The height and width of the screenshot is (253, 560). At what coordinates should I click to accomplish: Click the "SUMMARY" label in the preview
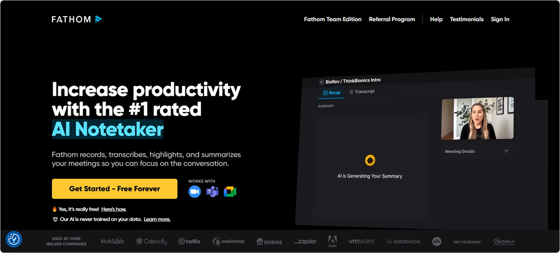click(x=326, y=106)
